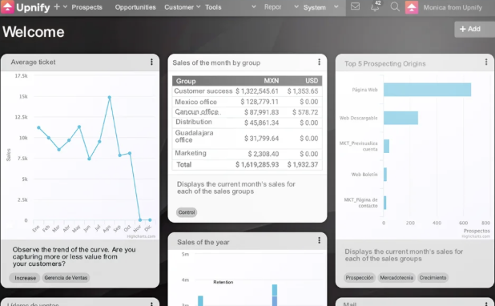Open the Tools menu
The image size is (495, 306).
(x=213, y=7)
